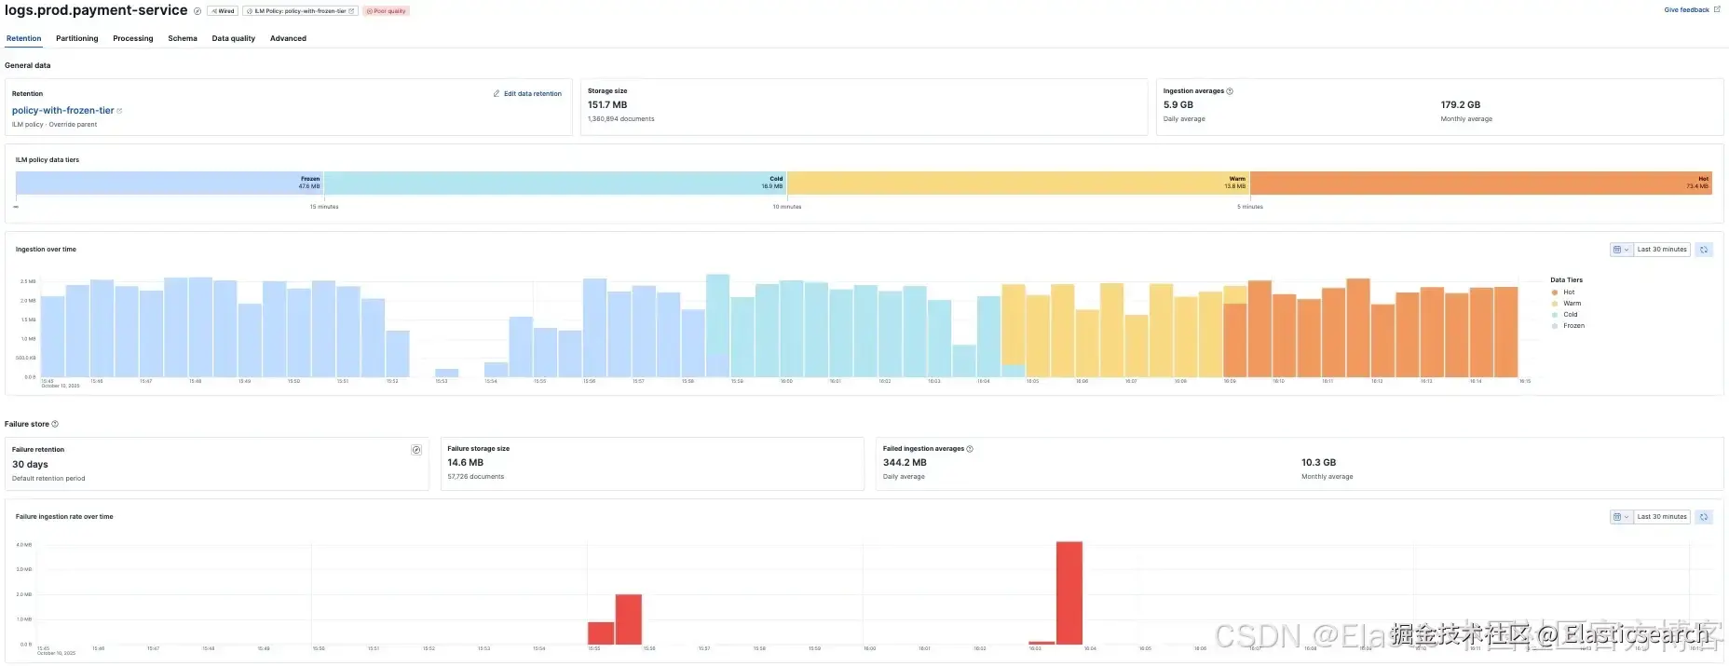This screenshot has height=666, width=1729.
Task: Toggle the Warm series in Data Tiers legend
Action: coord(1566,304)
